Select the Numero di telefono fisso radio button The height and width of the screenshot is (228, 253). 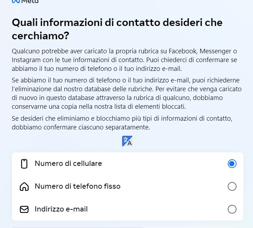pyautogui.click(x=232, y=186)
